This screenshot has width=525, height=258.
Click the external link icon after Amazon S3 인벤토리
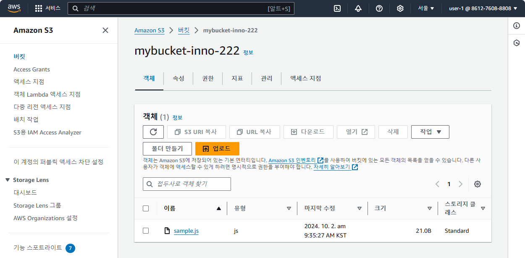pyautogui.click(x=321, y=161)
